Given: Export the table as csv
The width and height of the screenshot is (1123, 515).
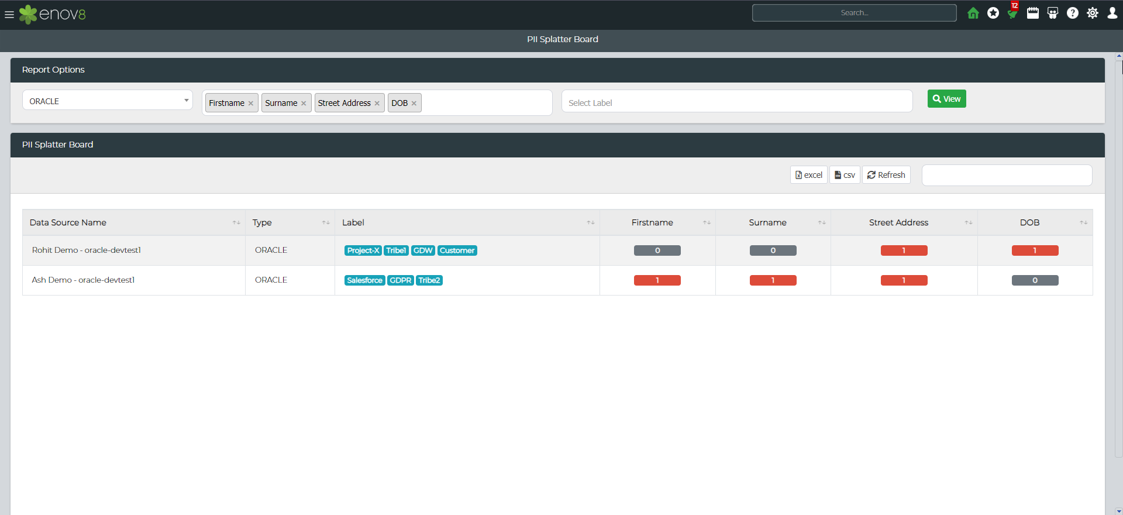Looking at the screenshot, I should [845, 175].
